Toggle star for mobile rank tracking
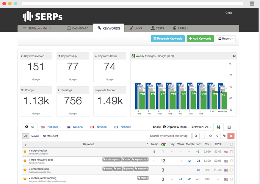The image size is (260, 184). tap(25, 179)
